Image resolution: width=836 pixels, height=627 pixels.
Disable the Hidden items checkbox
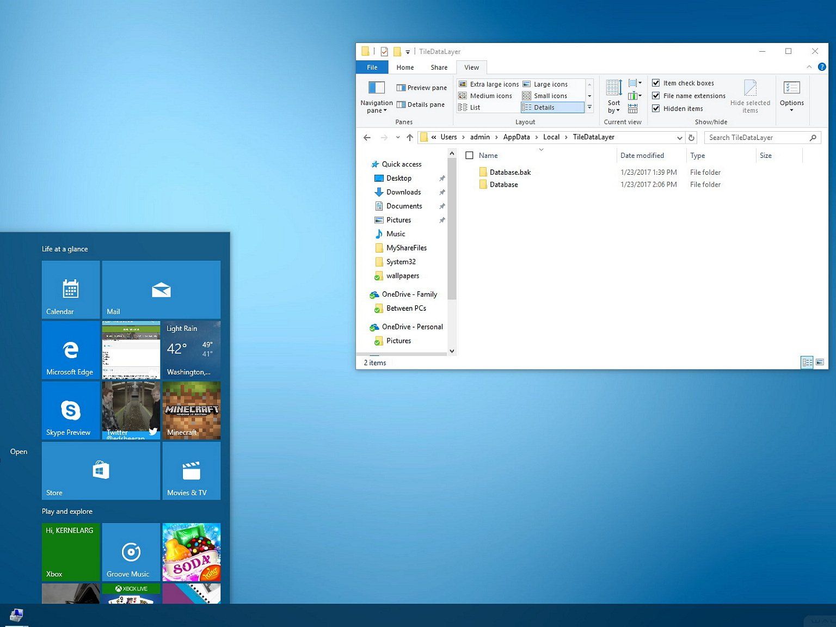pyautogui.click(x=656, y=108)
